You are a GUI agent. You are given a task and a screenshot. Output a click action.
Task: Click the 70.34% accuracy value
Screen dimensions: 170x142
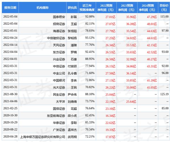click(x=90, y=130)
